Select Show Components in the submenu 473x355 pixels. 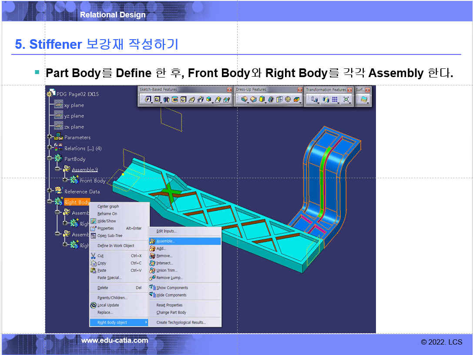coord(172,287)
